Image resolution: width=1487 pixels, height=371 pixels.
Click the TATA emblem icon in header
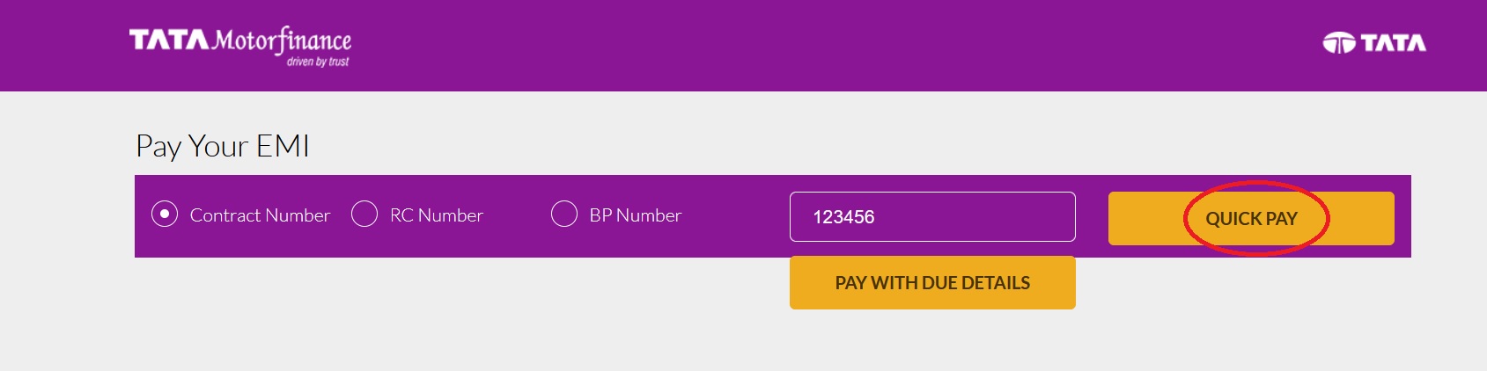[x=1338, y=43]
